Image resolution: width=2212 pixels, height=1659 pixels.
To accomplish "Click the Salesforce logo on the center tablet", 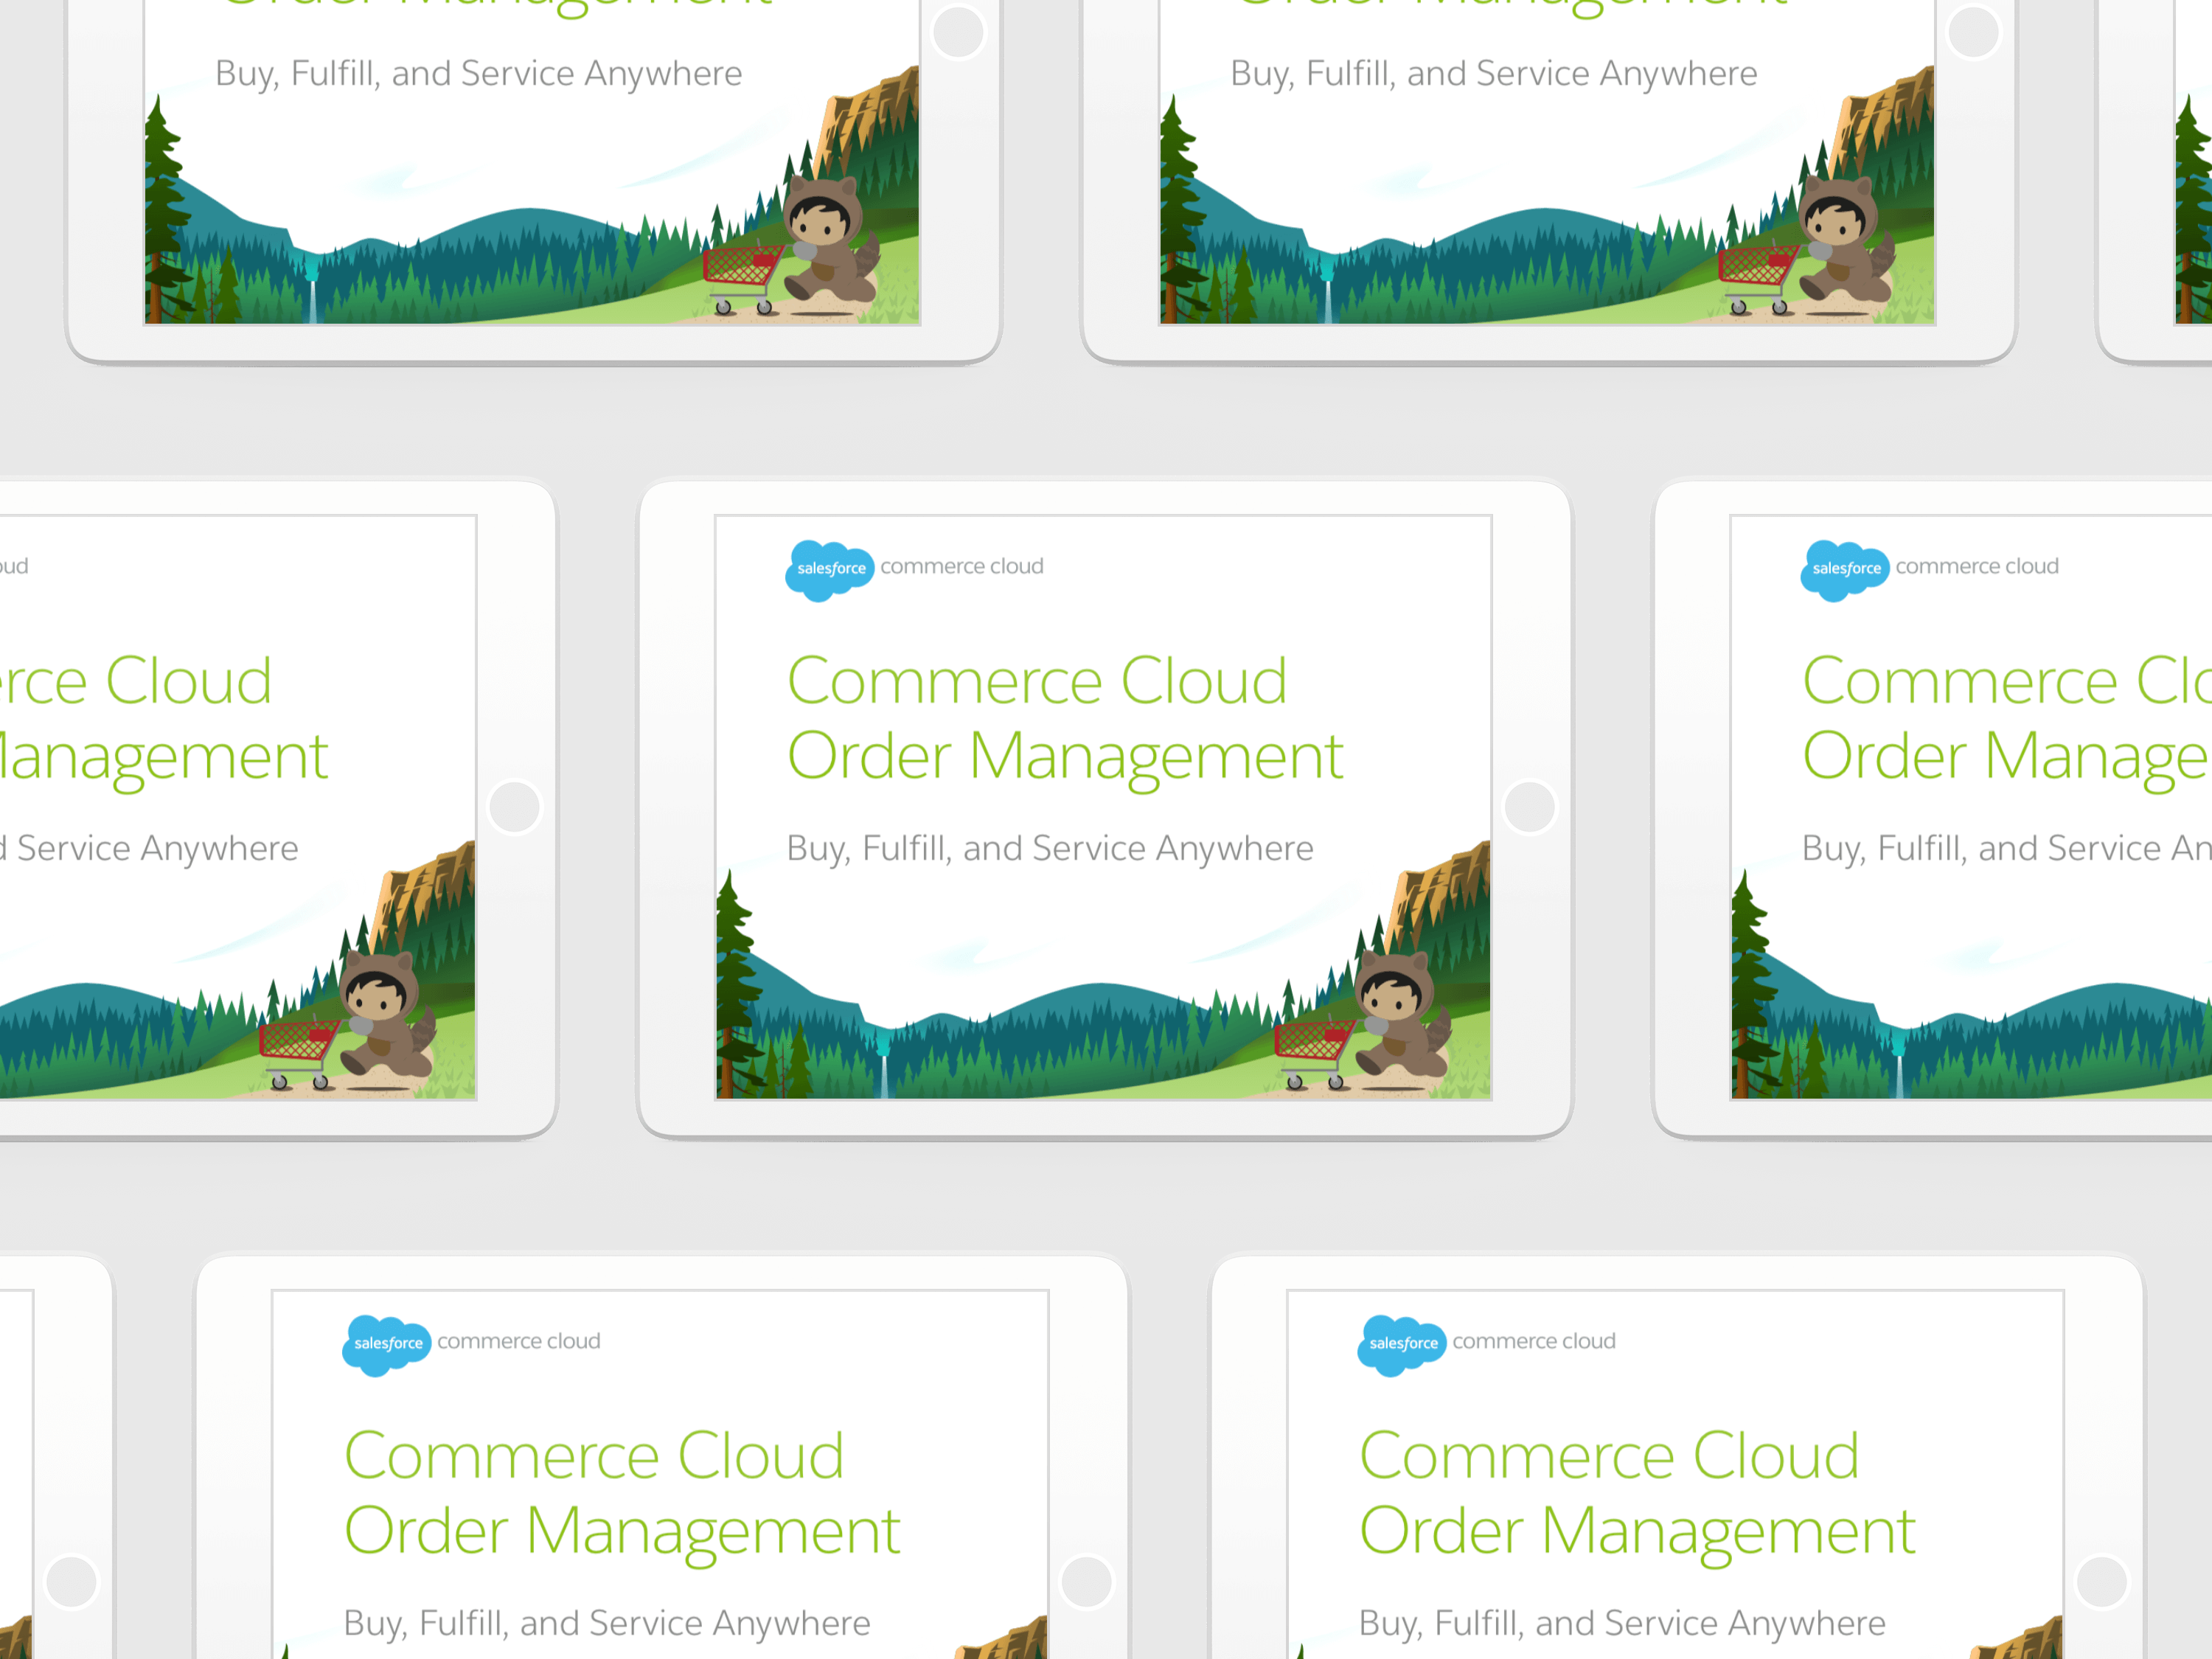I will [x=829, y=570].
